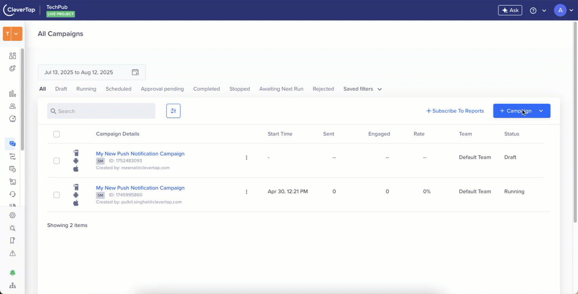Screen dimensions: 578x294
Task: Open the journeys flow icon in sidebar
Action: click(x=13, y=156)
